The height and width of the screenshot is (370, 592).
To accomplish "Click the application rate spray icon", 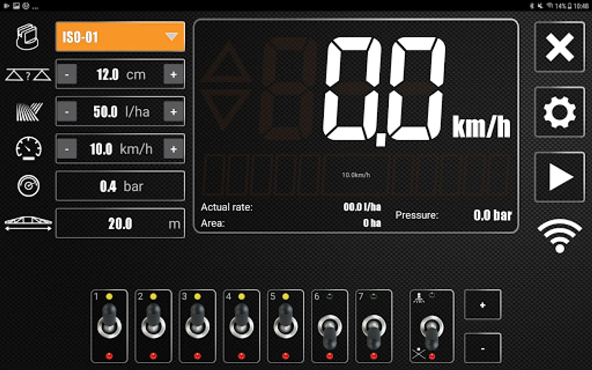I will [x=29, y=112].
